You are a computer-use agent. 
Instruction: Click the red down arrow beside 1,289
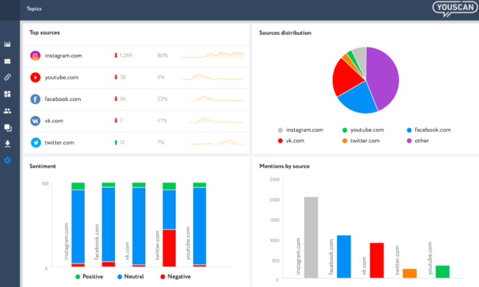pyautogui.click(x=116, y=55)
